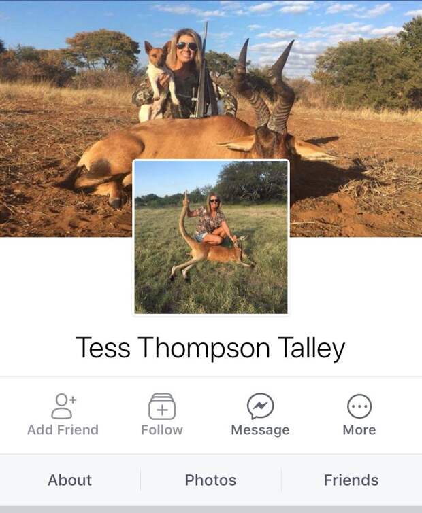
Task: Switch to the About tab
Action: pos(70,480)
